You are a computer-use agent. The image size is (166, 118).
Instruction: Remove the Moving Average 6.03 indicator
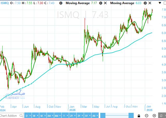[149, 3]
